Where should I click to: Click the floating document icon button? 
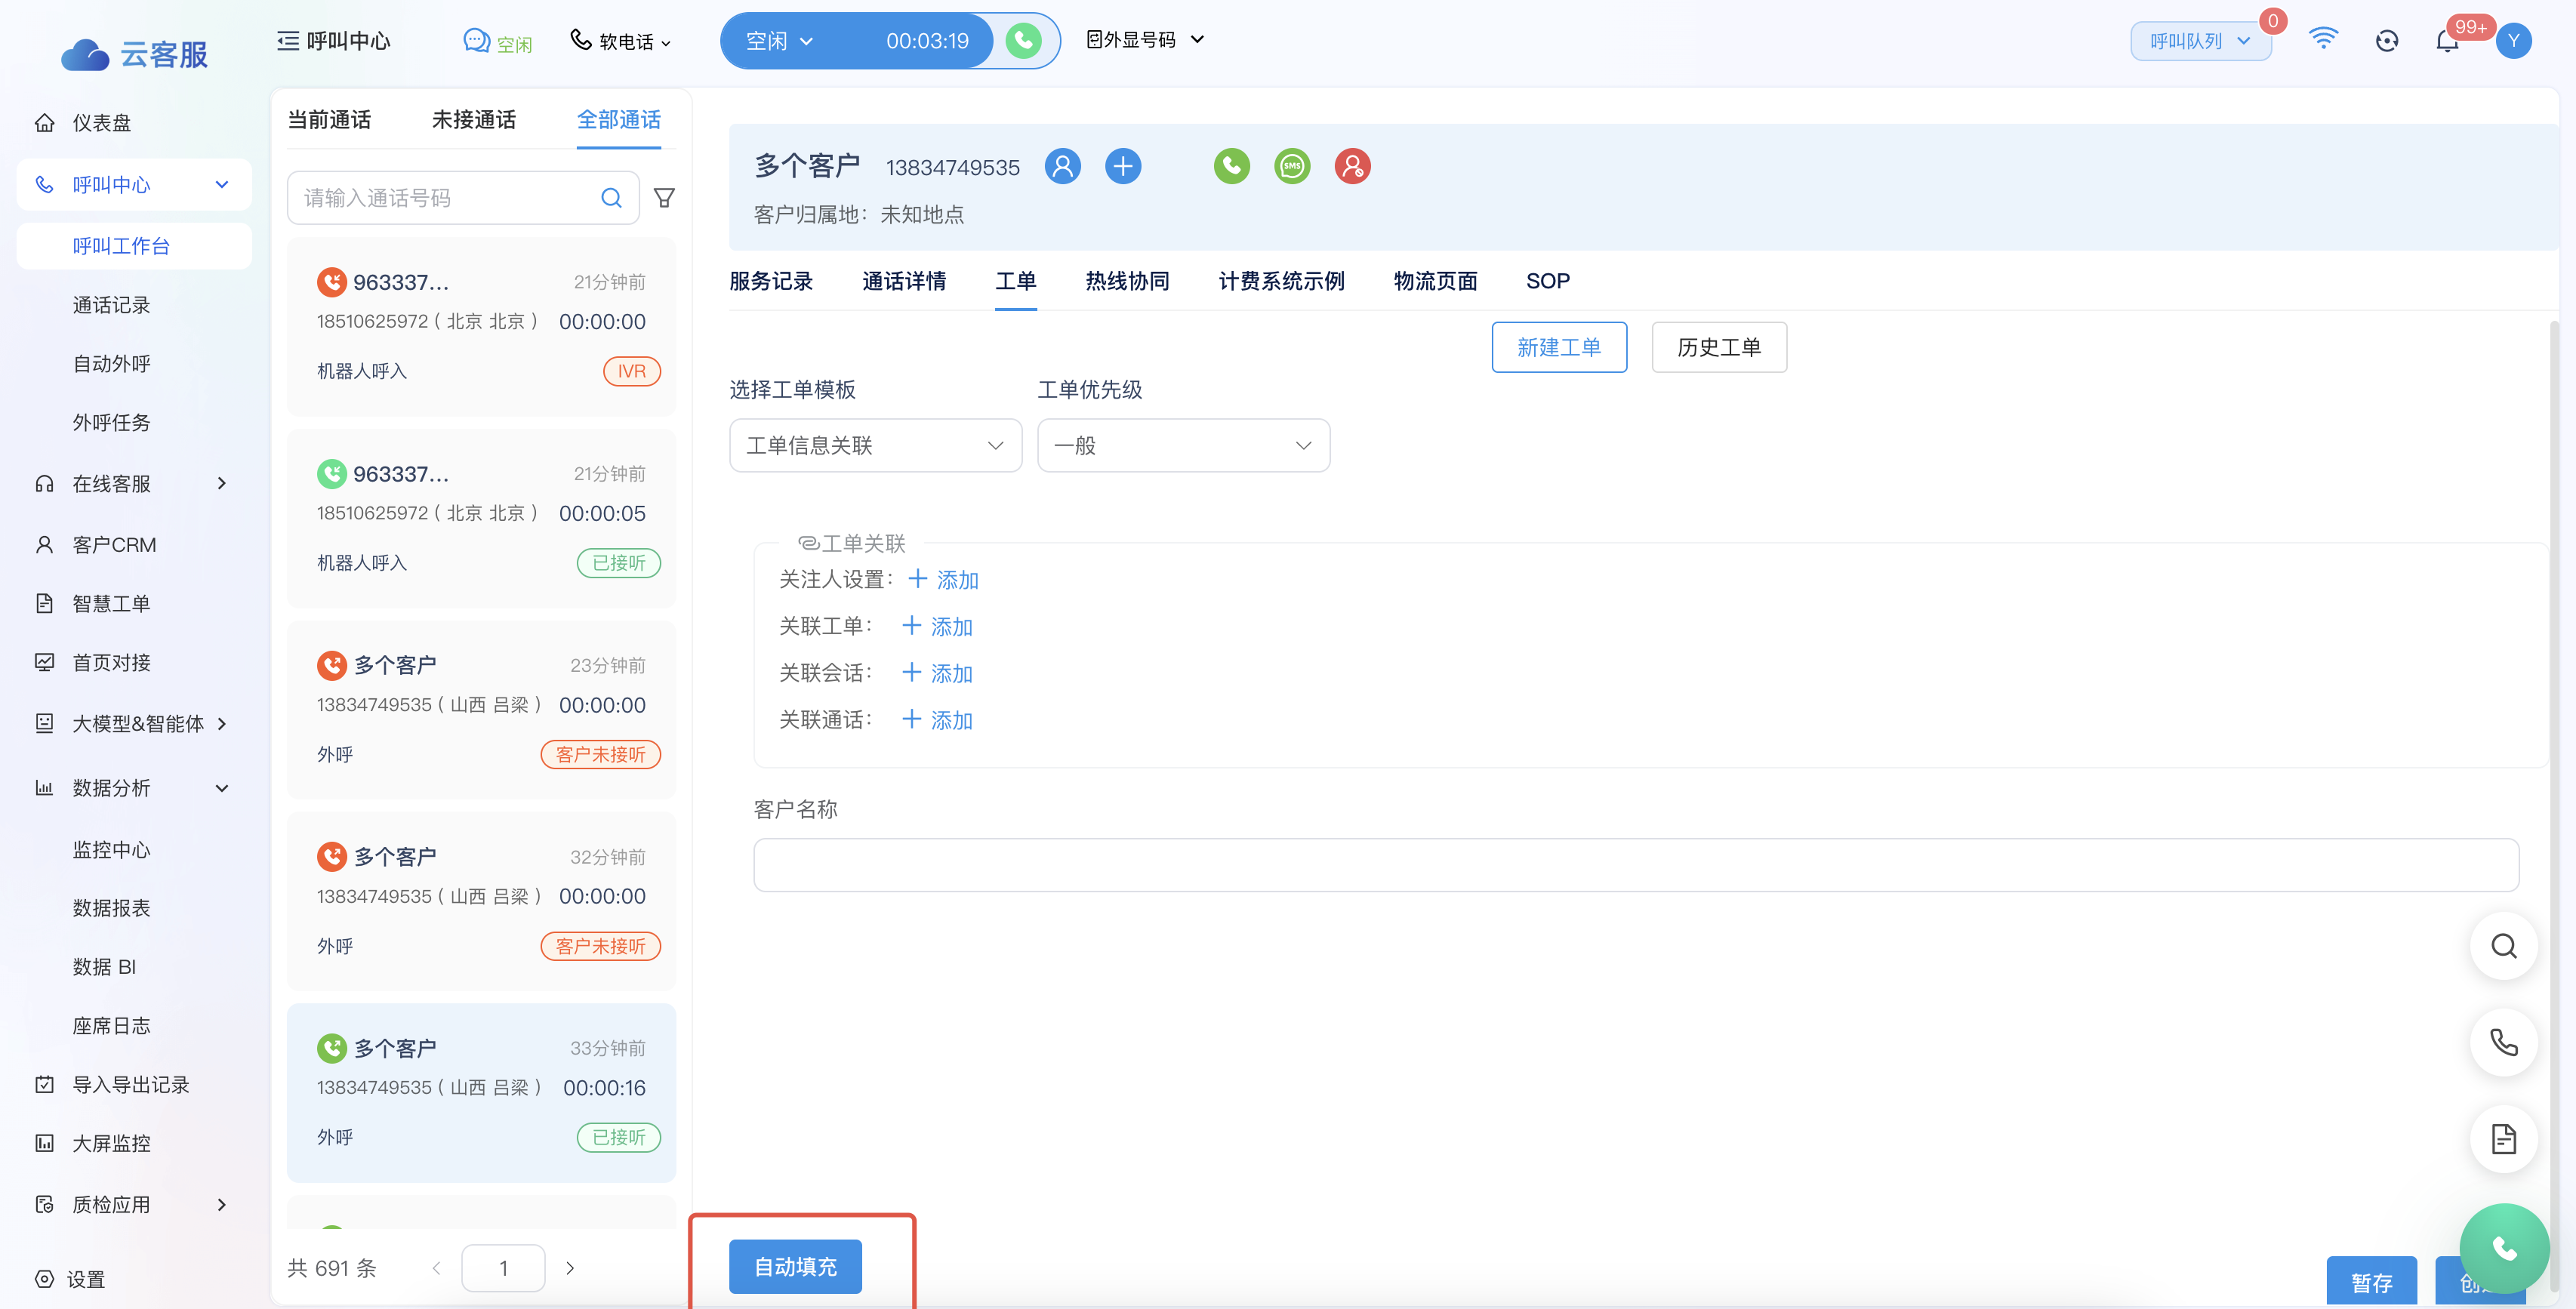2503,1139
